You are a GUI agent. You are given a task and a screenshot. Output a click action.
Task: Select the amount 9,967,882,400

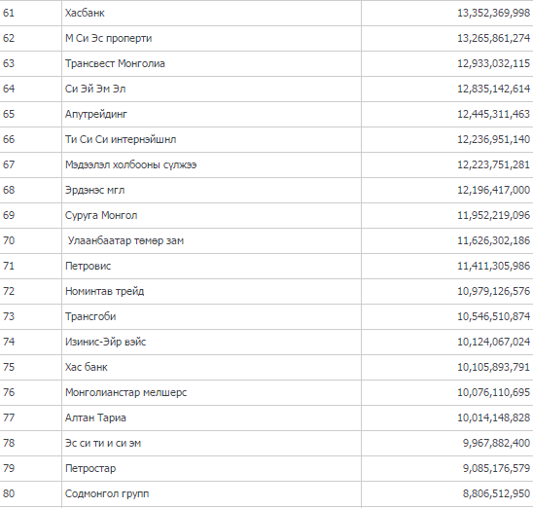click(496, 443)
